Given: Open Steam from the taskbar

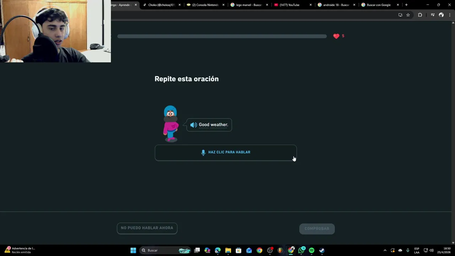Looking at the screenshot, I should coord(322,250).
